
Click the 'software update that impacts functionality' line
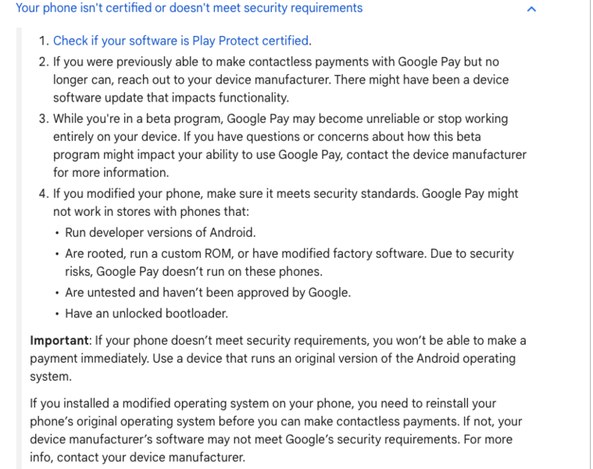(x=171, y=98)
